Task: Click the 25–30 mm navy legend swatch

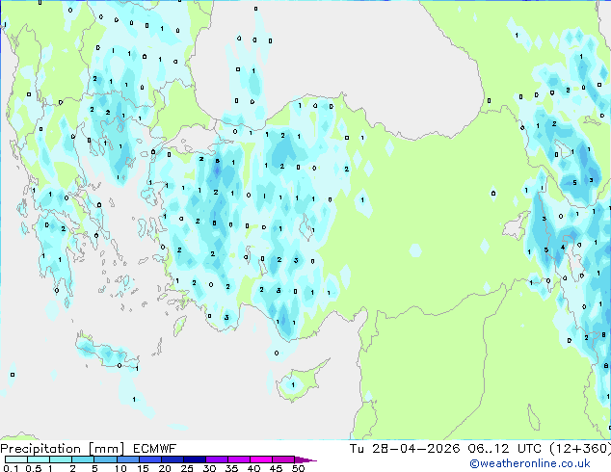Action: (x=194, y=459)
